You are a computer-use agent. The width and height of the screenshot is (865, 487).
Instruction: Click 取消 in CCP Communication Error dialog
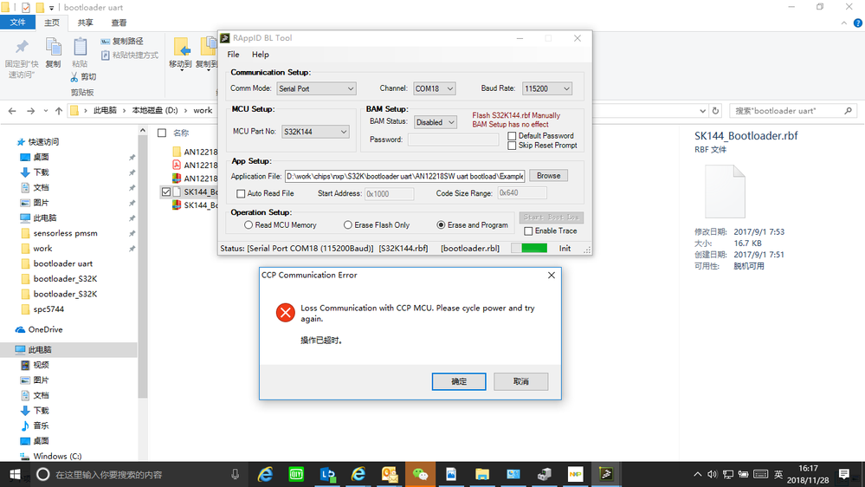point(520,381)
